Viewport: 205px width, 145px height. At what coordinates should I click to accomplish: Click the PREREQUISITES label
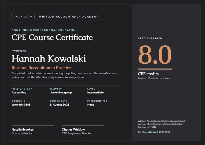[x=97, y=101]
